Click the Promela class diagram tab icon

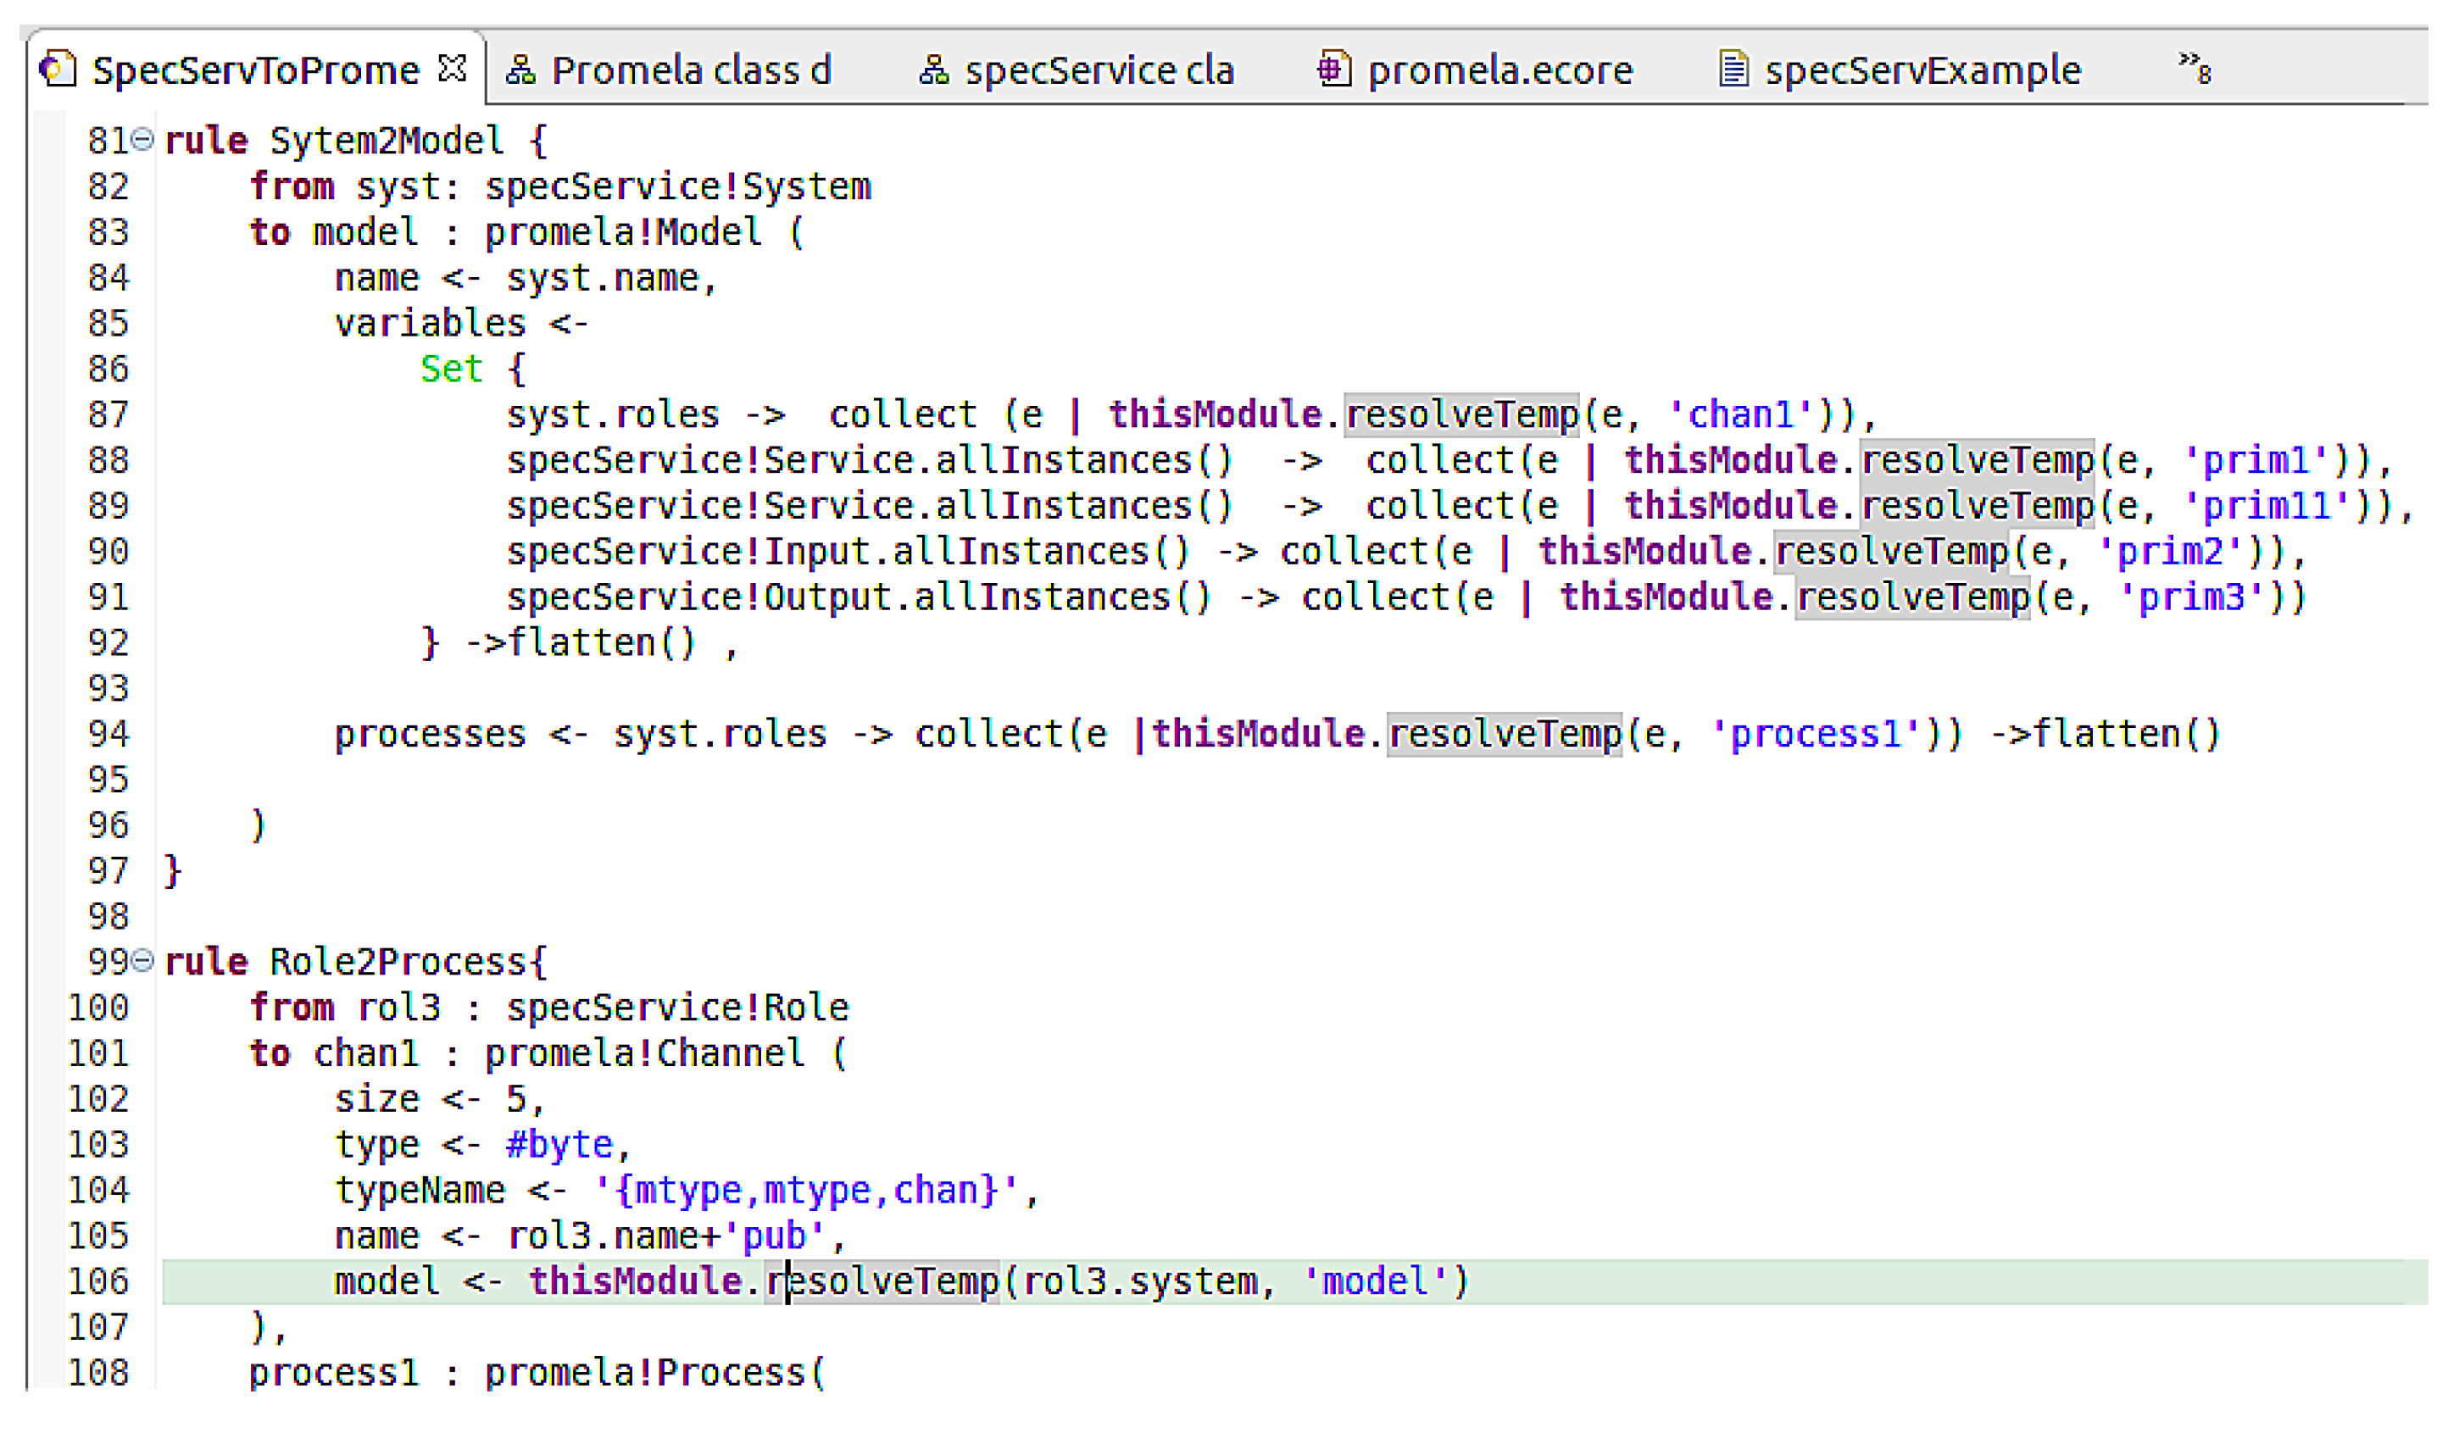click(520, 69)
